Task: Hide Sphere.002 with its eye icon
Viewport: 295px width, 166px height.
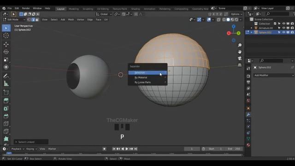Action: click(284, 32)
